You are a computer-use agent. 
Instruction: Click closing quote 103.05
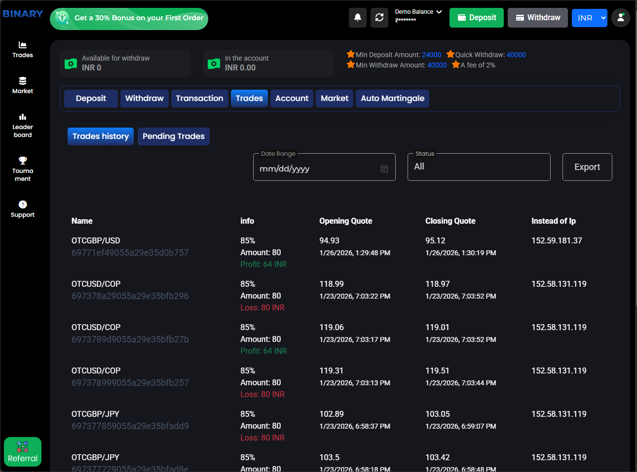coord(438,414)
